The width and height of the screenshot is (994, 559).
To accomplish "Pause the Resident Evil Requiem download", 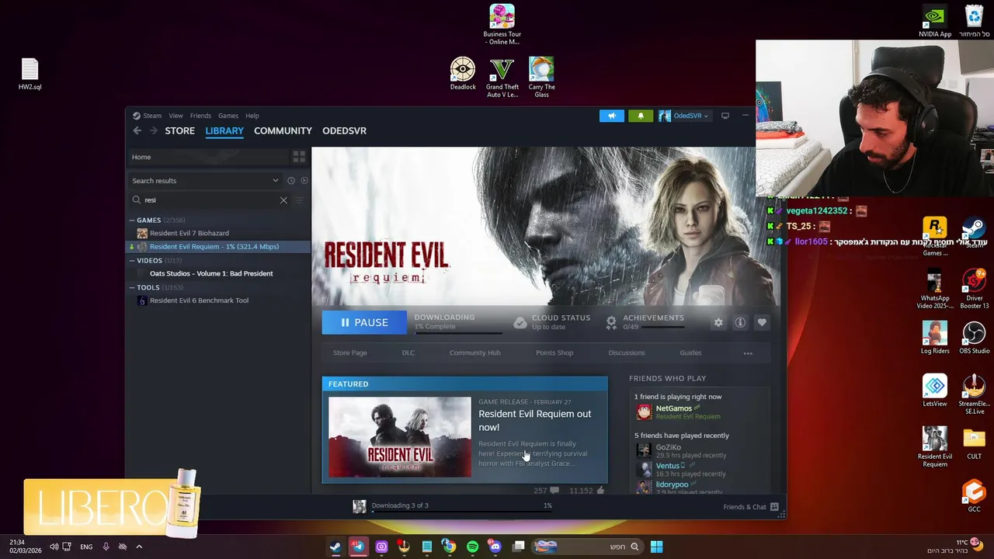I will (x=364, y=322).
